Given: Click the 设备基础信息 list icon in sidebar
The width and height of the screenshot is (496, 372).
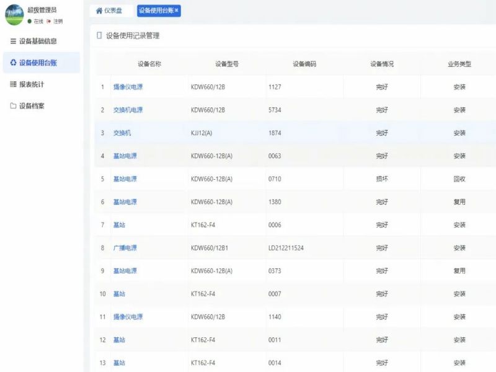Looking at the screenshot, I should click(13, 42).
